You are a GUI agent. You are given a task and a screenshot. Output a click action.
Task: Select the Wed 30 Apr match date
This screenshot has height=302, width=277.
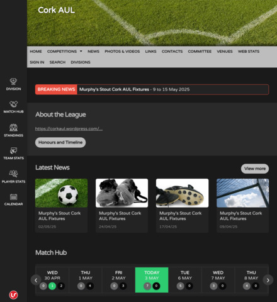point(52,280)
